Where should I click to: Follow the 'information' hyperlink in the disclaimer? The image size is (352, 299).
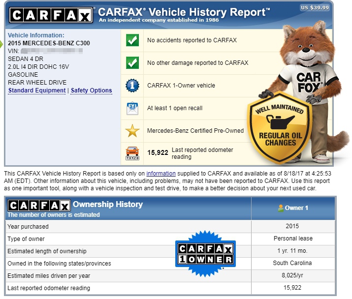point(161,174)
